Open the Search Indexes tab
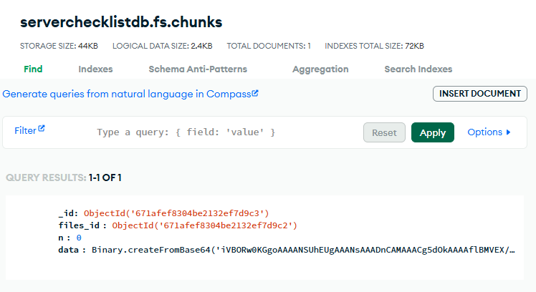This screenshot has width=536, height=292. click(418, 69)
